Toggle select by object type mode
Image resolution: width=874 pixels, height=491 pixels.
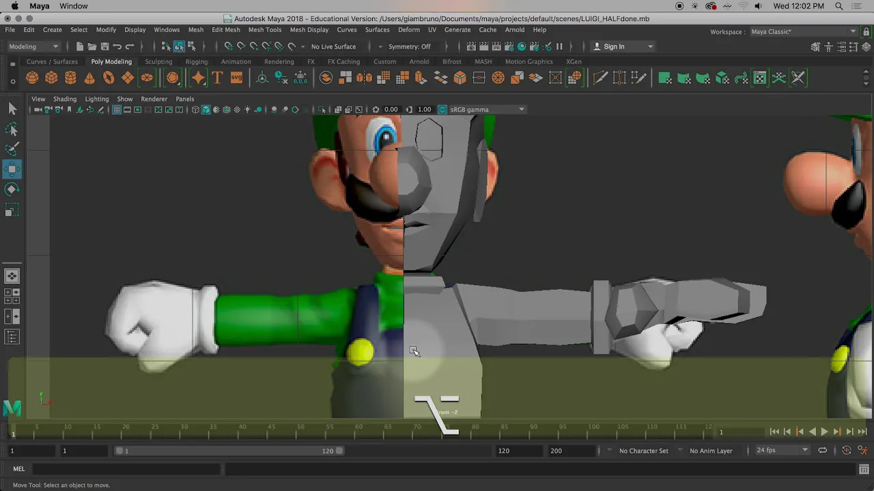179,46
